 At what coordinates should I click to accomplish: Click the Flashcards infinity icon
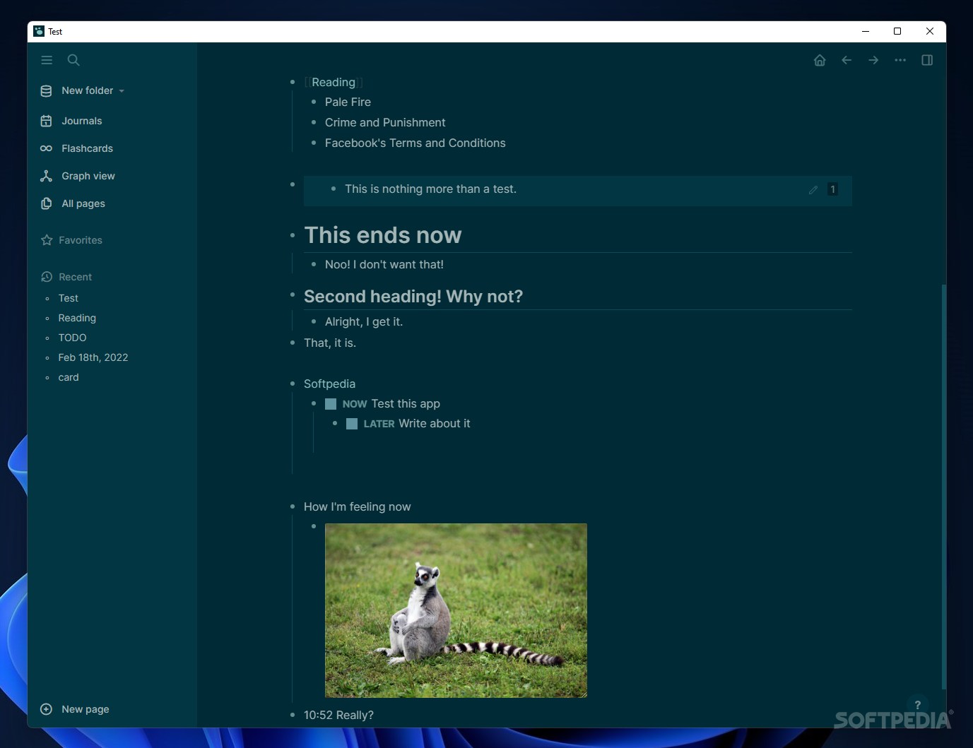pyautogui.click(x=46, y=148)
